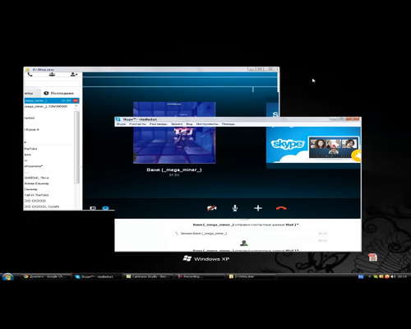Select the GoldSoK, Леха conversation row

pos(48,178)
